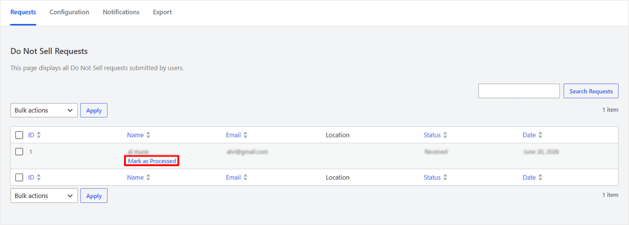Click the top Apply button
The width and height of the screenshot is (629, 225).
click(x=94, y=110)
